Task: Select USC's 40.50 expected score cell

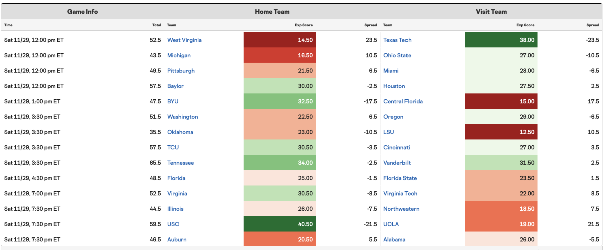Action: (x=280, y=224)
